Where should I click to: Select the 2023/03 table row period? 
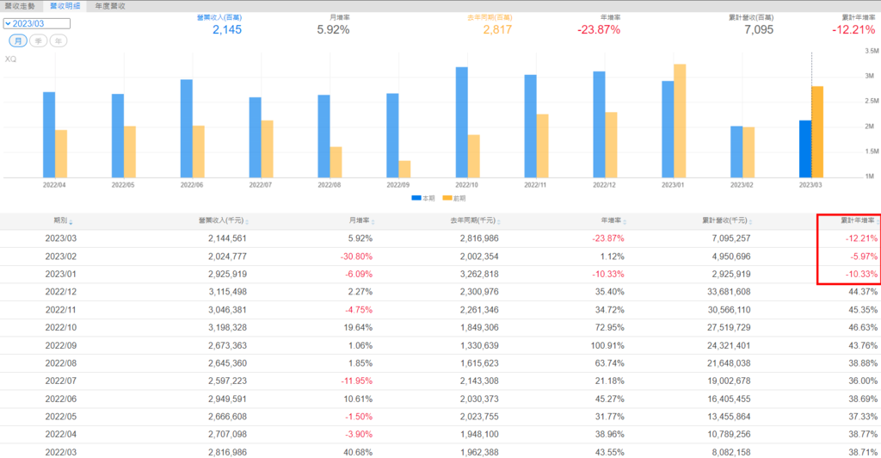(x=61, y=238)
